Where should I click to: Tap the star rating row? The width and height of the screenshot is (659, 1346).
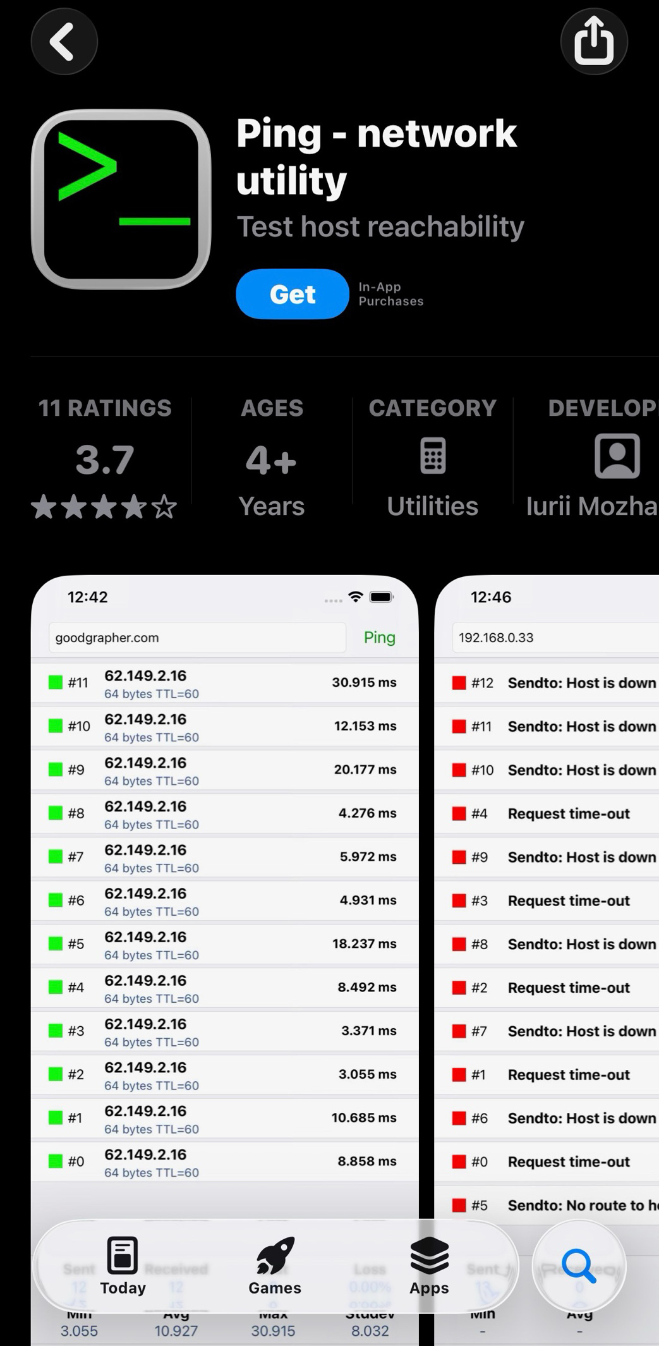(x=104, y=507)
